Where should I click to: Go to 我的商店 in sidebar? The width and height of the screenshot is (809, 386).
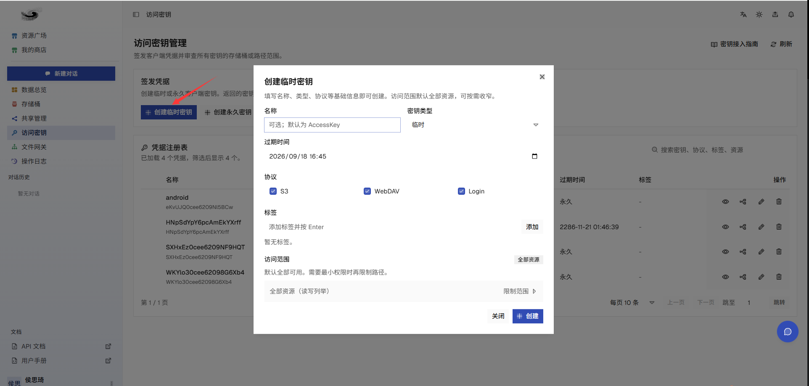pyautogui.click(x=61, y=50)
